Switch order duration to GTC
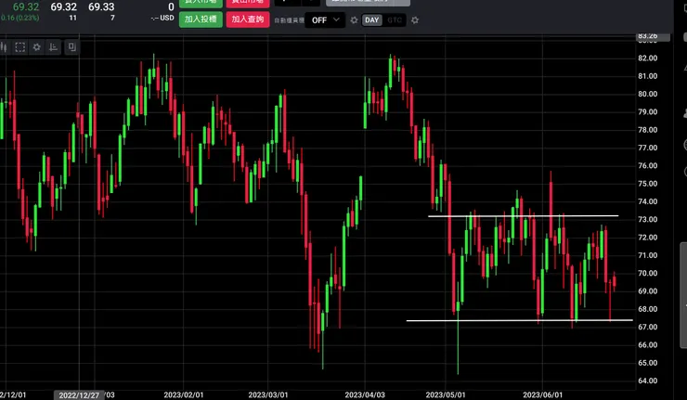 pyautogui.click(x=395, y=20)
